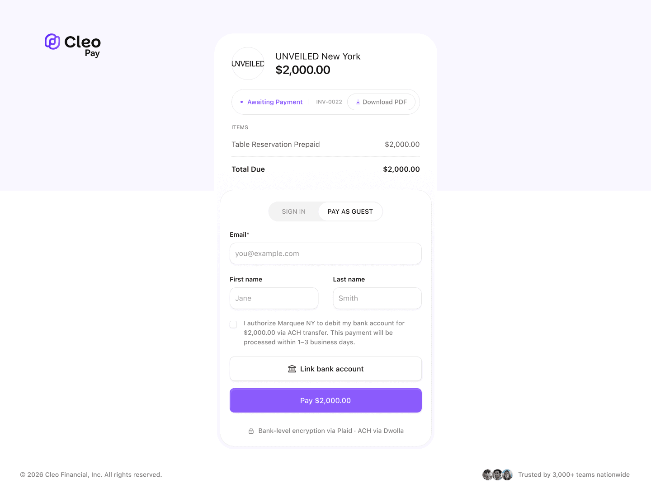The width and height of the screenshot is (651, 488).
Task: Download the PDF invoice
Action: click(x=381, y=102)
